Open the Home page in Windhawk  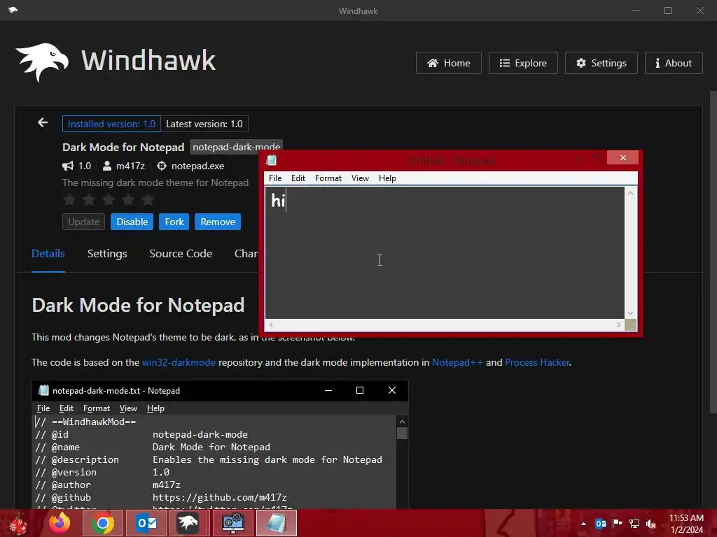(x=449, y=63)
